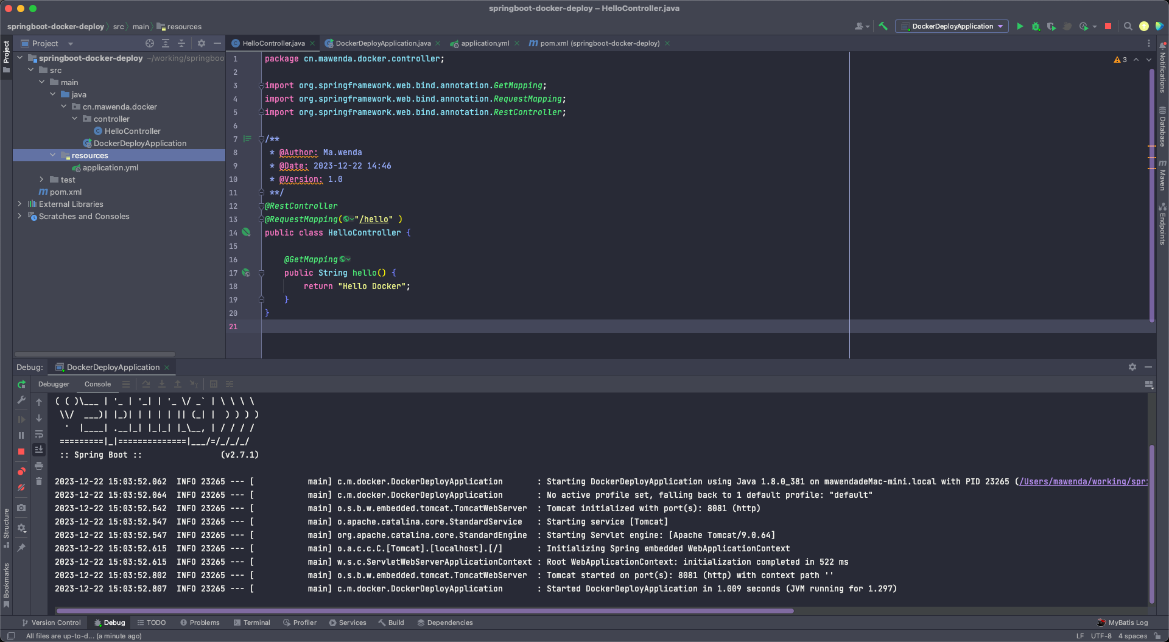Switch to application.yml editor tab

(485, 43)
